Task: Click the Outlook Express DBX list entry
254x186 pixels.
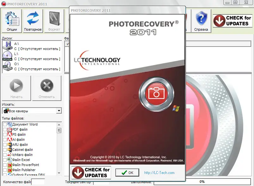Action: pyautogui.click(x=28, y=175)
